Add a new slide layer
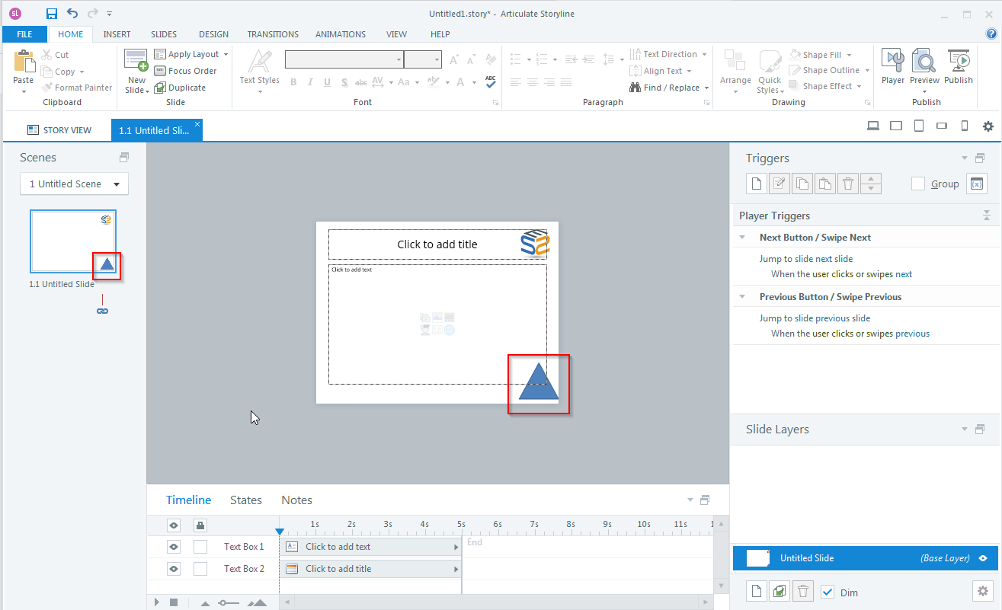This screenshot has height=610, width=1002. tap(757, 592)
